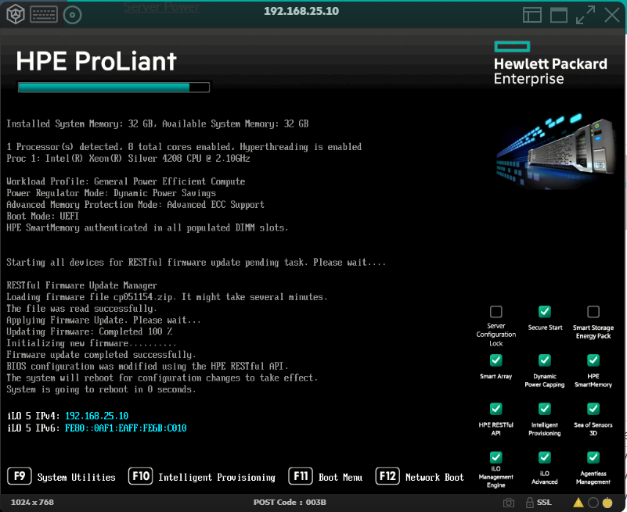Click the HPE ProLiant heading

pyautogui.click(x=96, y=61)
